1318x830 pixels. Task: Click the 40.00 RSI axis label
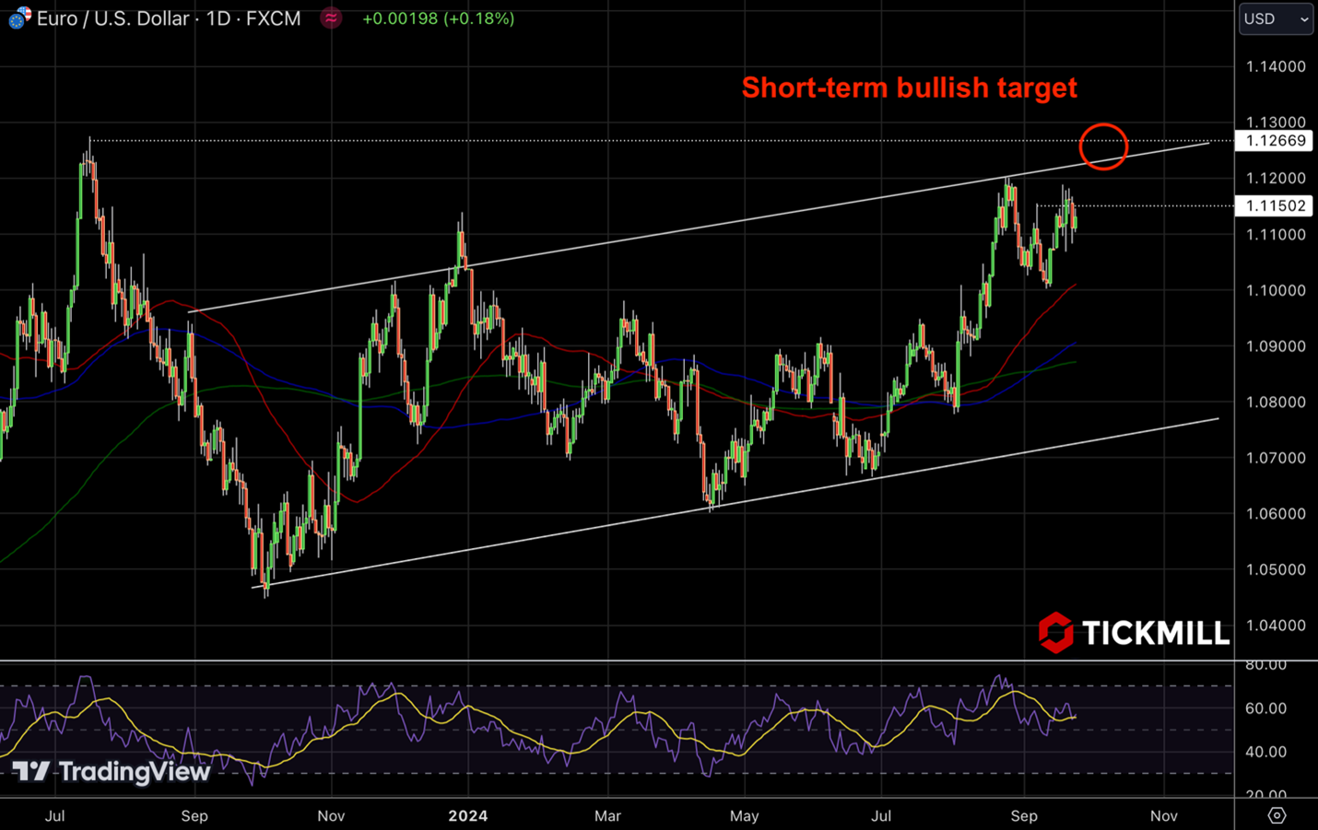point(1265,752)
